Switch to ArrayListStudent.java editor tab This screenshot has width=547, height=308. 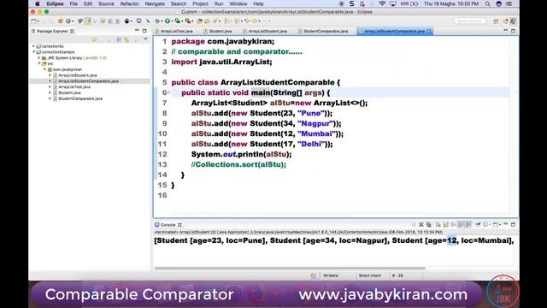(x=268, y=31)
